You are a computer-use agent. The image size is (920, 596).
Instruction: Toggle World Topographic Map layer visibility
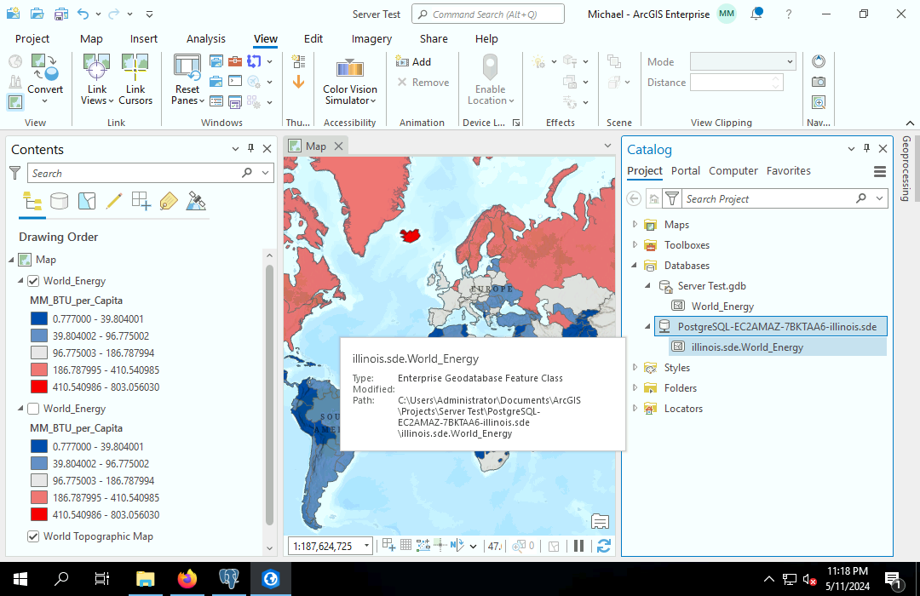tap(33, 536)
